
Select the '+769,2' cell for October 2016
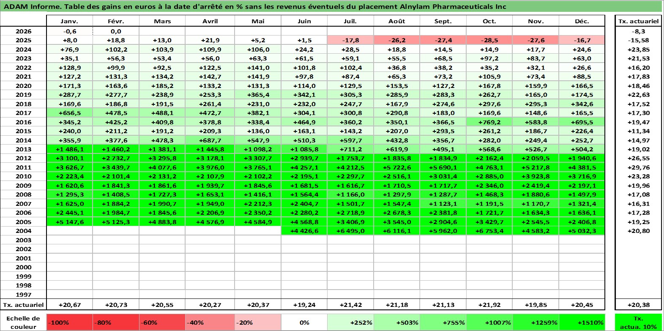489,122
